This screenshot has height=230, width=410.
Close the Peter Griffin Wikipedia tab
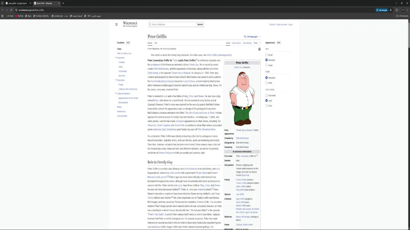[x=59, y=3]
